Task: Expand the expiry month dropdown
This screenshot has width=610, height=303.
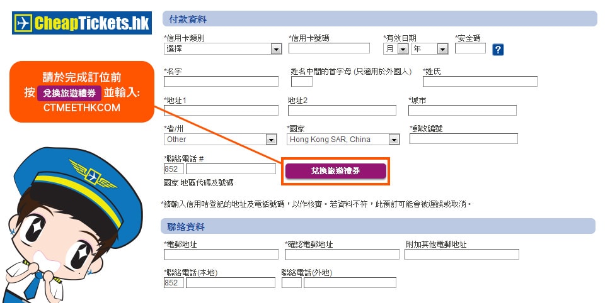Action: click(396, 48)
